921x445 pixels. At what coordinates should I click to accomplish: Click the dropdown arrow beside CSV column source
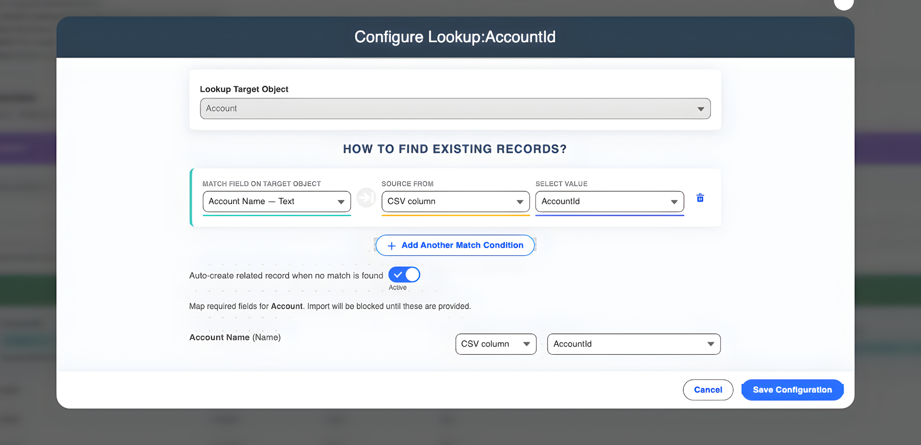(520, 202)
